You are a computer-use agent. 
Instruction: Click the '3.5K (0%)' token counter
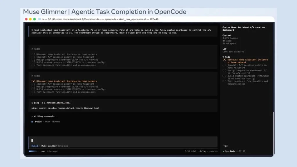click(x=190, y=151)
